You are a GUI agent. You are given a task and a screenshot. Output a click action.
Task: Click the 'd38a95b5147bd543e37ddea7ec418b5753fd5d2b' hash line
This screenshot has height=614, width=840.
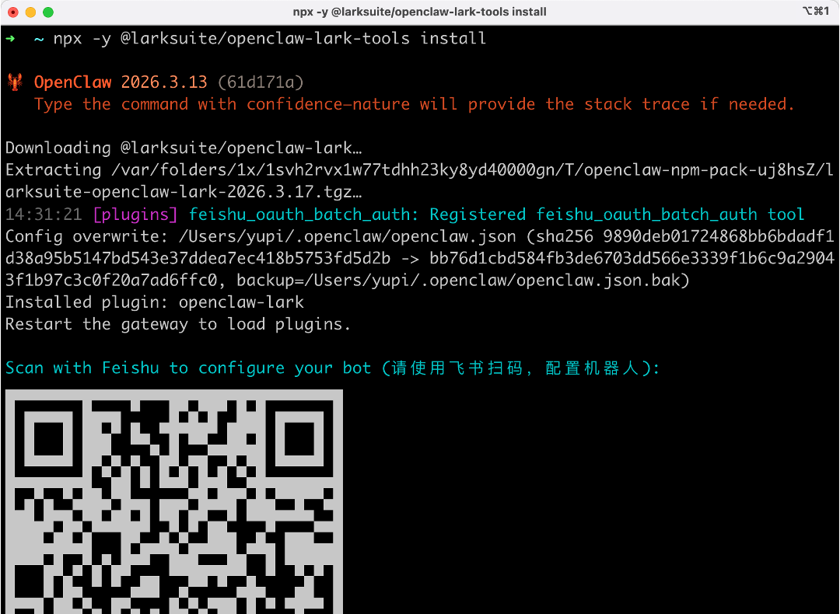click(x=198, y=258)
